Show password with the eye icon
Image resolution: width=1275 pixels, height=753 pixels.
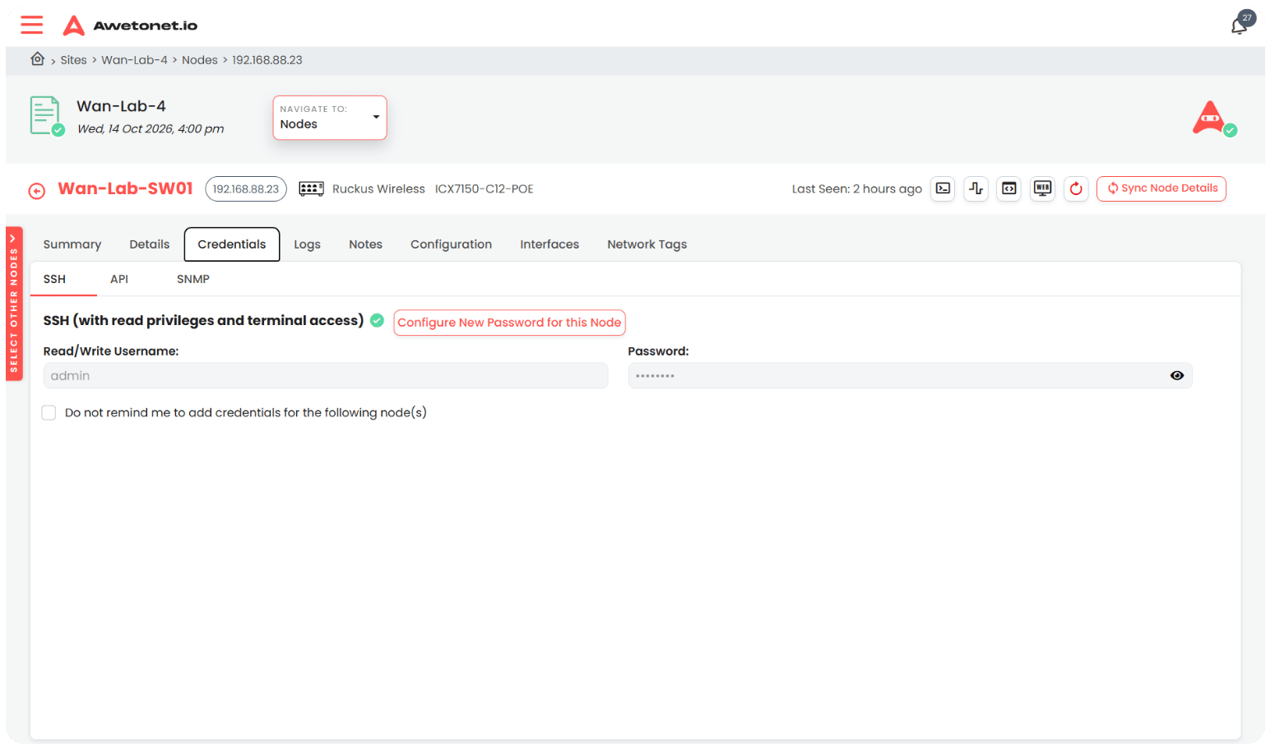click(x=1177, y=375)
